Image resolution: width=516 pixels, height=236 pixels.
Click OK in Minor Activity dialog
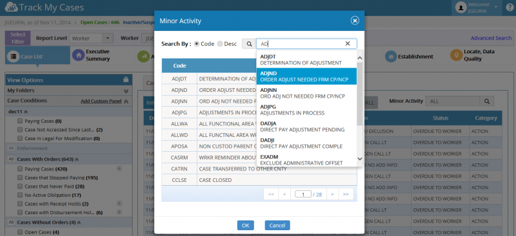click(246, 225)
